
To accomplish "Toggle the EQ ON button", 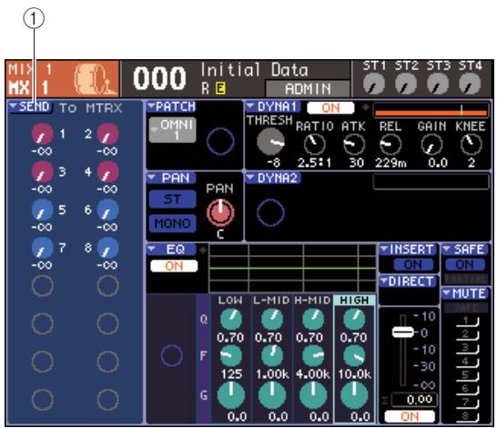I will 174,266.
